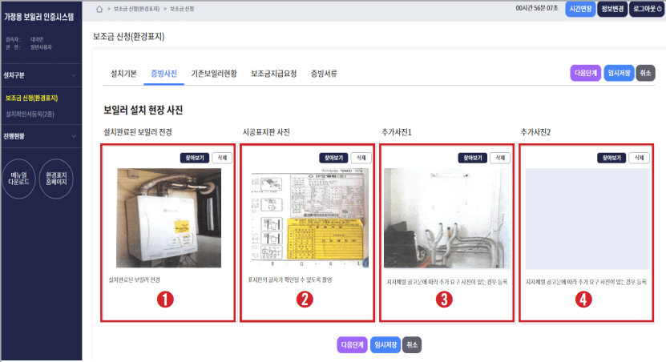
Task: Click top 취소 button
Action: 645,73
